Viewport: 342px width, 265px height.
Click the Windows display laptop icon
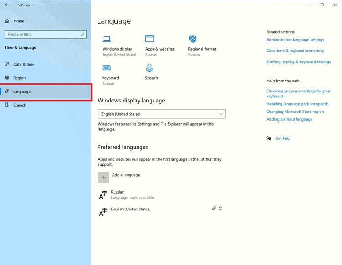(107, 39)
